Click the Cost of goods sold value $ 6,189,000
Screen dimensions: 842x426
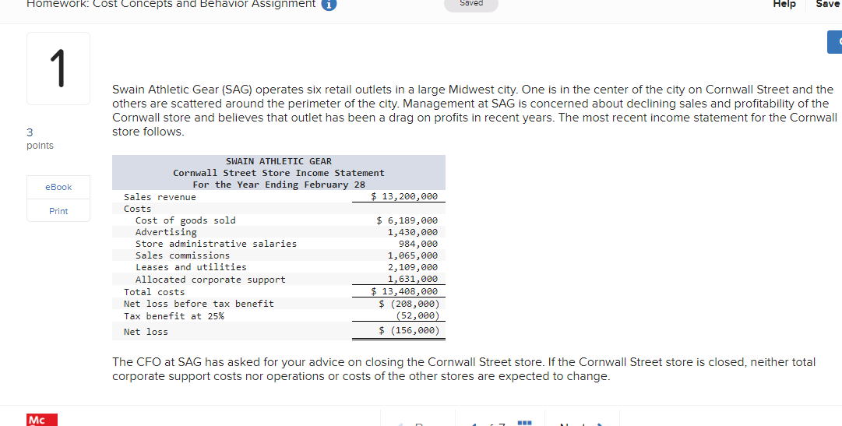(x=407, y=220)
